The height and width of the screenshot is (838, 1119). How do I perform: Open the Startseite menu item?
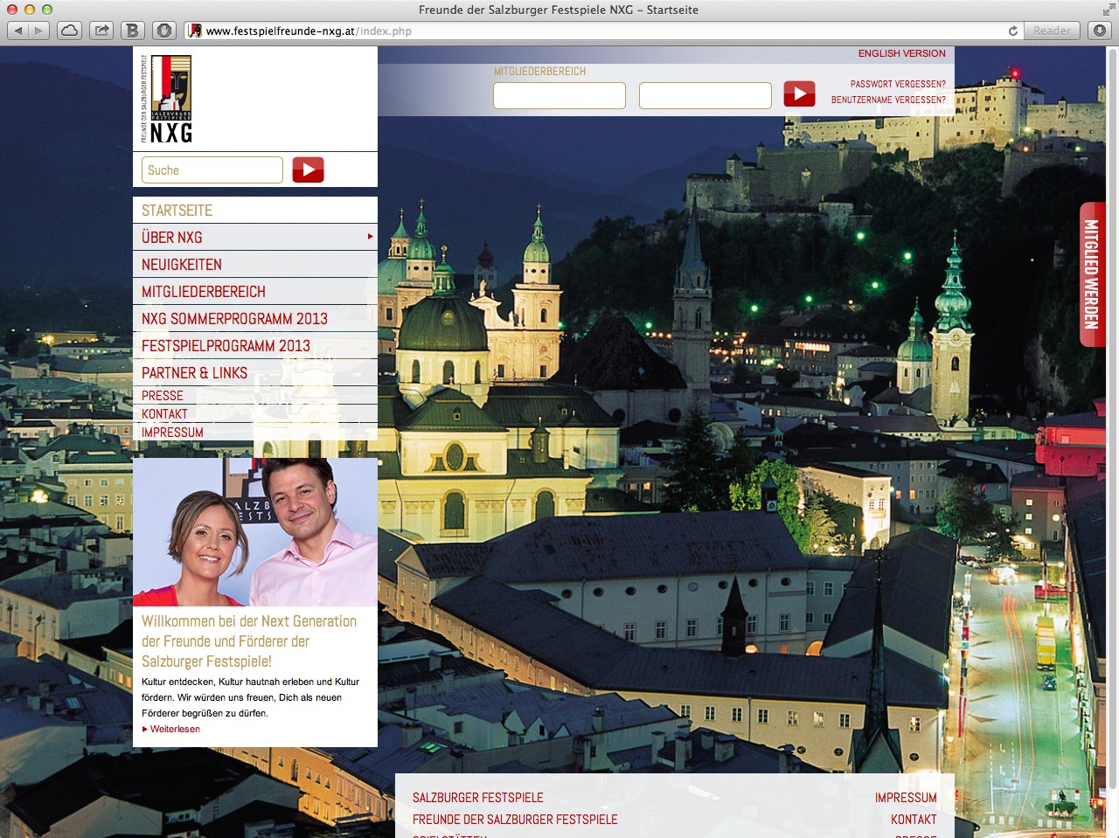pyautogui.click(x=255, y=211)
